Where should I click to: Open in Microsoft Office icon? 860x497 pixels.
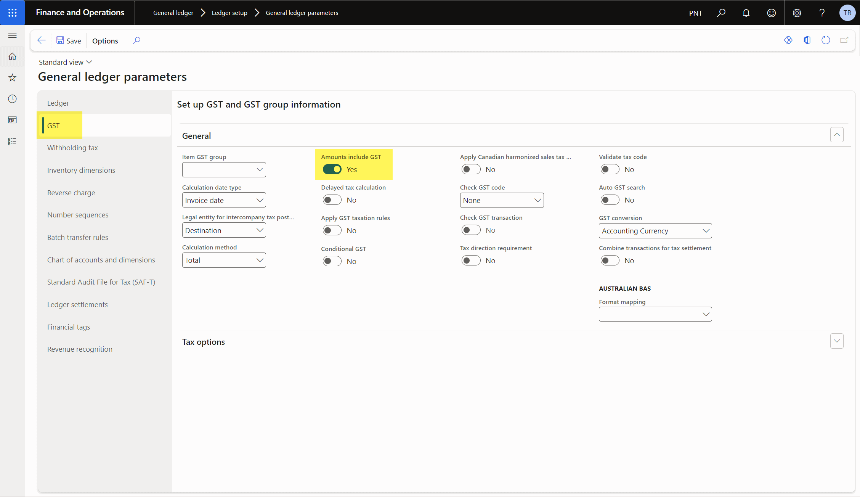[x=807, y=40]
